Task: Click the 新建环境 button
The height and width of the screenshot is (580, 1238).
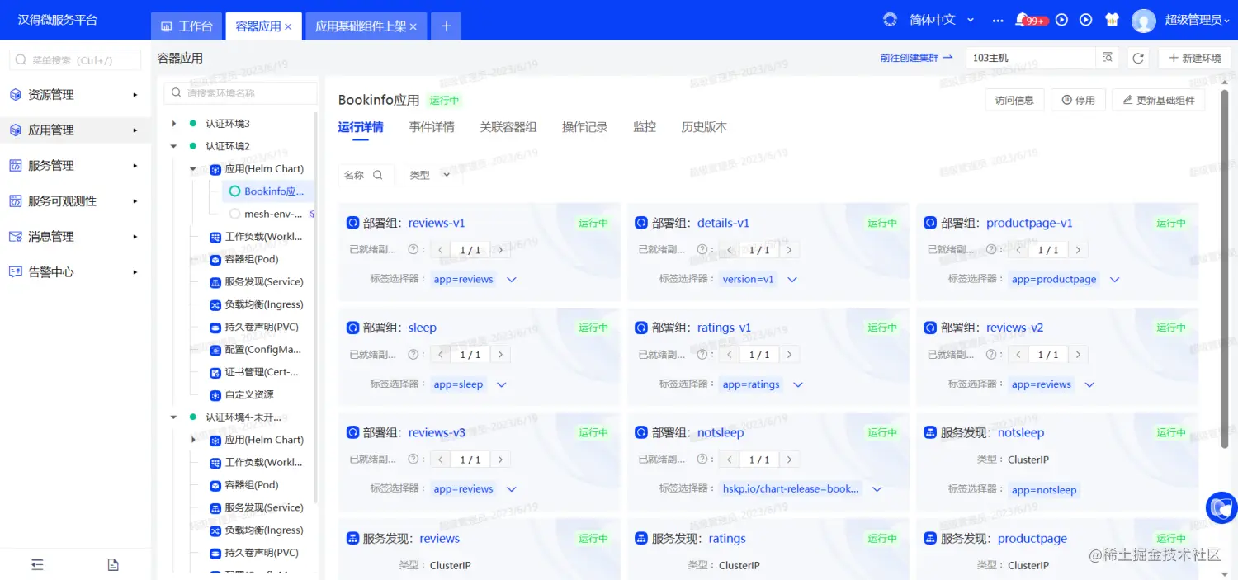Action: point(1194,58)
